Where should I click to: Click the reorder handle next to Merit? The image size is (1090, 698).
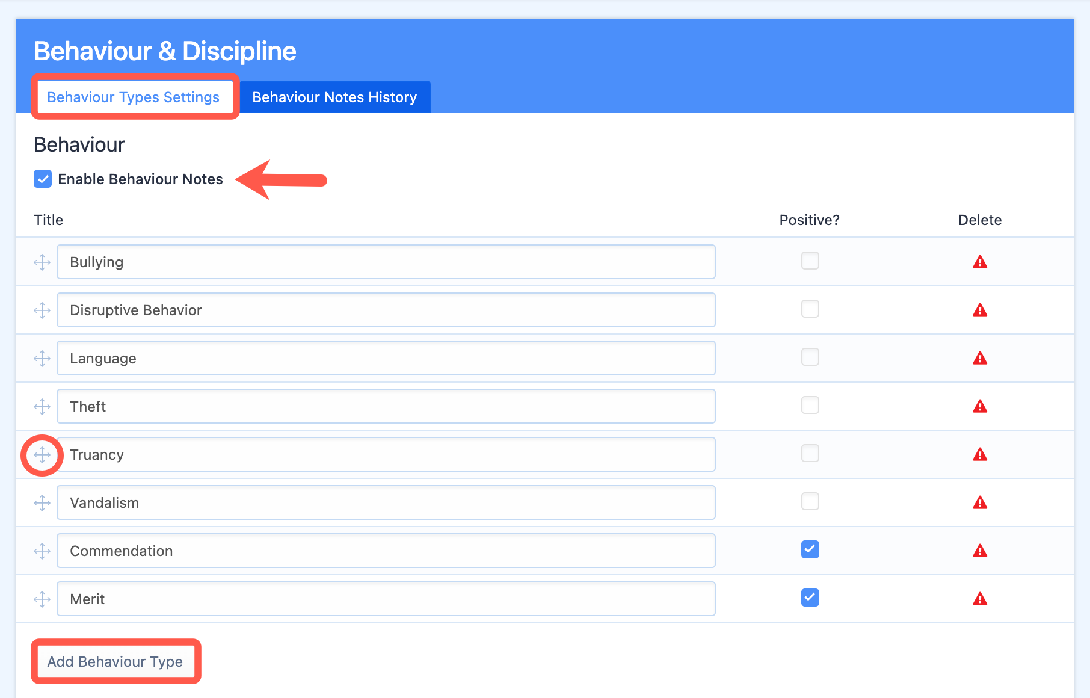(x=42, y=599)
